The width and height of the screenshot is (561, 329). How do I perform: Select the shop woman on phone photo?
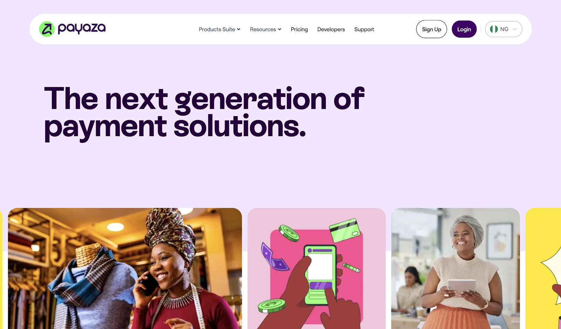pos(125,268)
